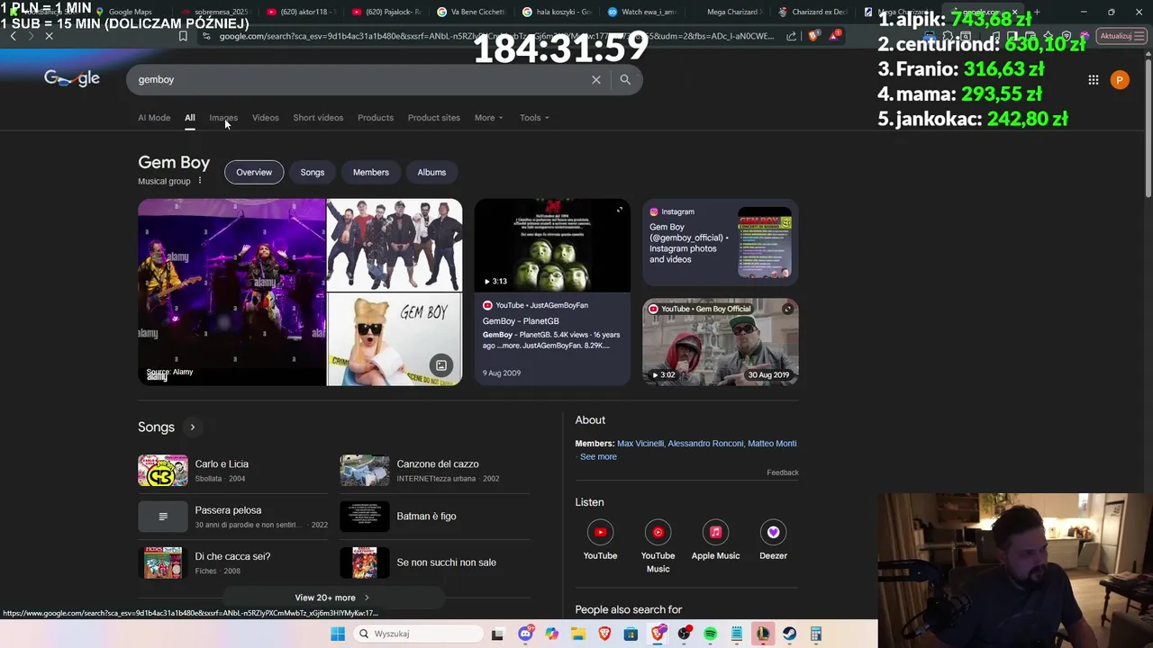Open the song Batman è figo

pyautogui.click(x=435, y=517)
